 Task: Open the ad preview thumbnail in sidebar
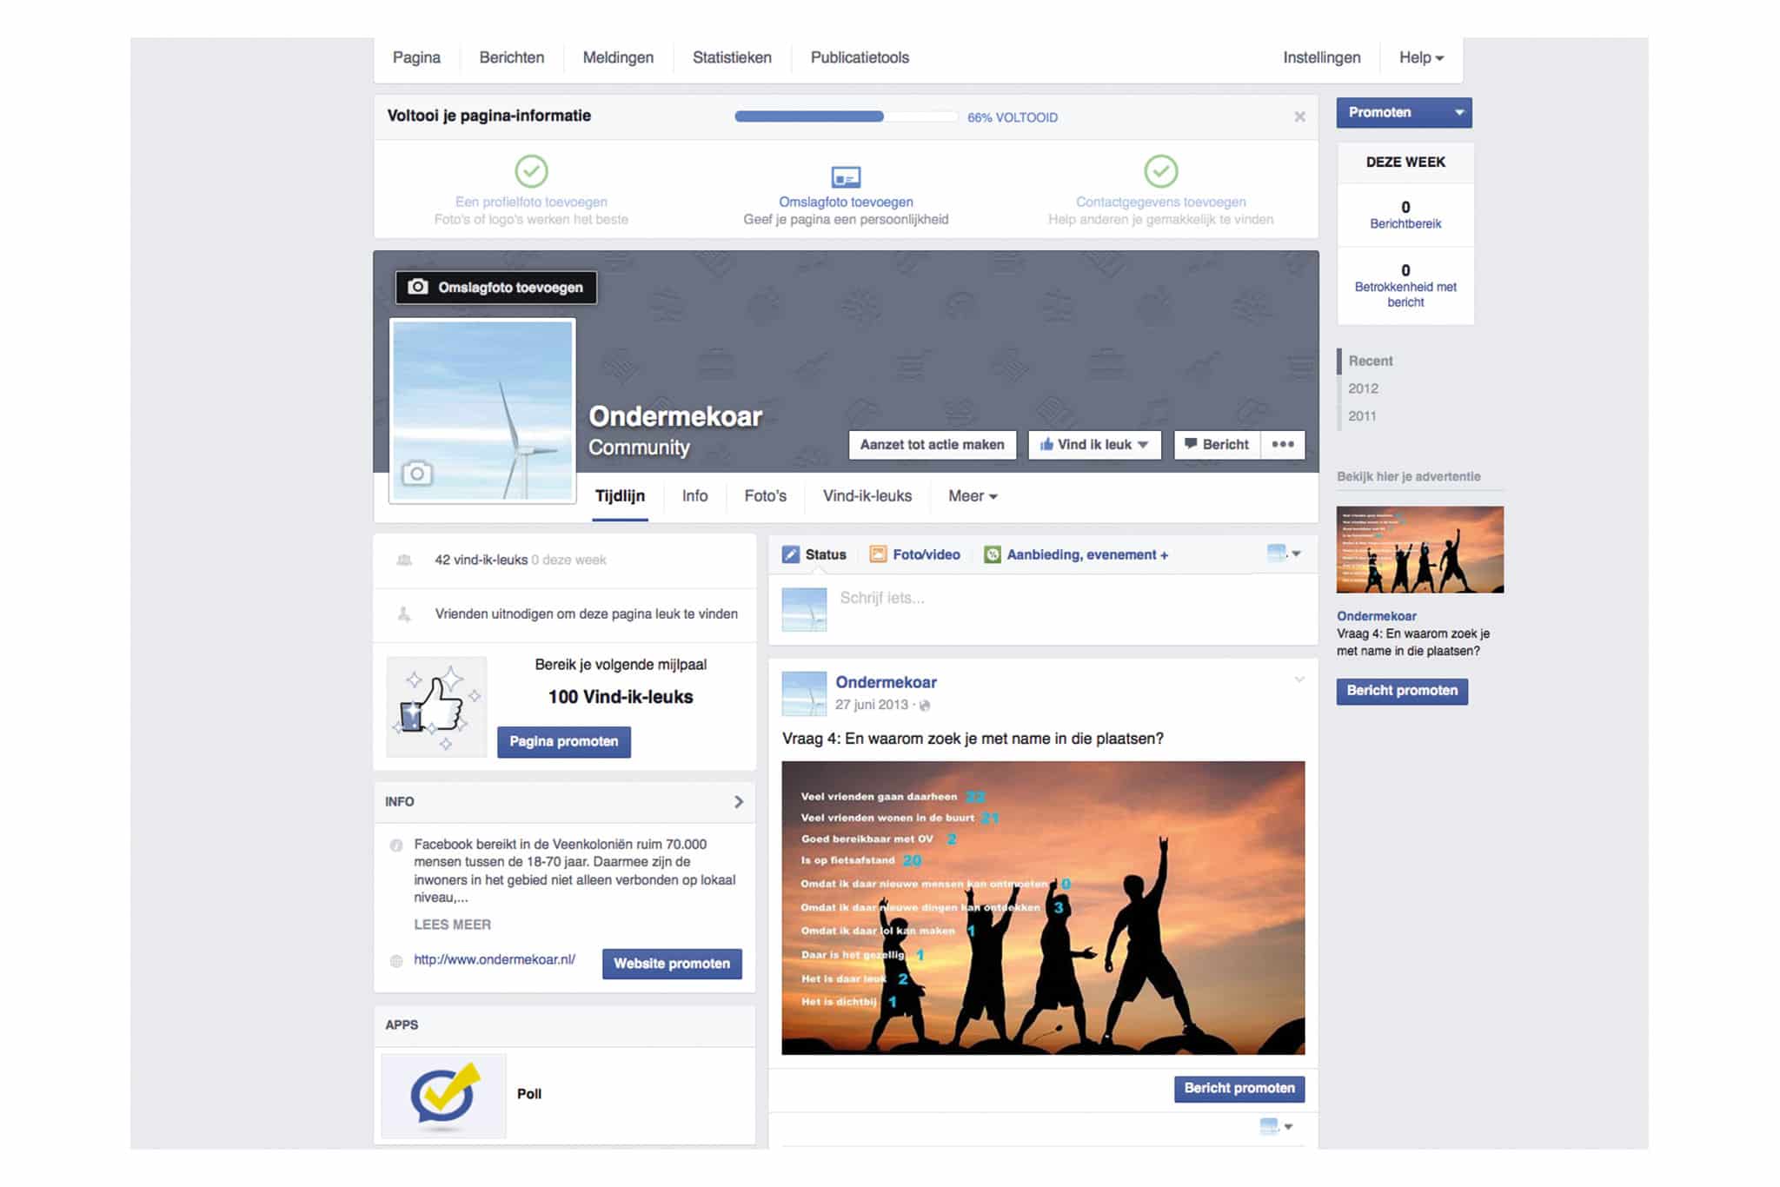(x=1420, y=550)
